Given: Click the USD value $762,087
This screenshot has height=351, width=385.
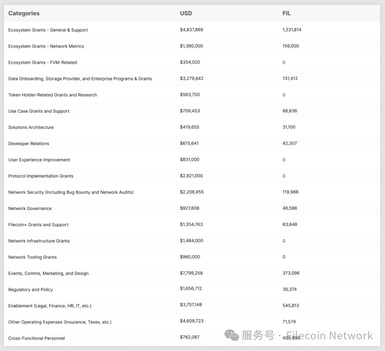Looking at the screenshot, I should (190, 337).
